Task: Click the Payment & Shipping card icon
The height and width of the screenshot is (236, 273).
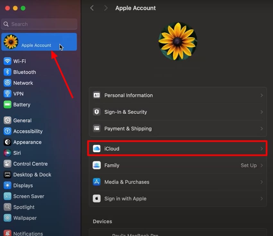Action: pyautogui.click(x=97, y=129)
